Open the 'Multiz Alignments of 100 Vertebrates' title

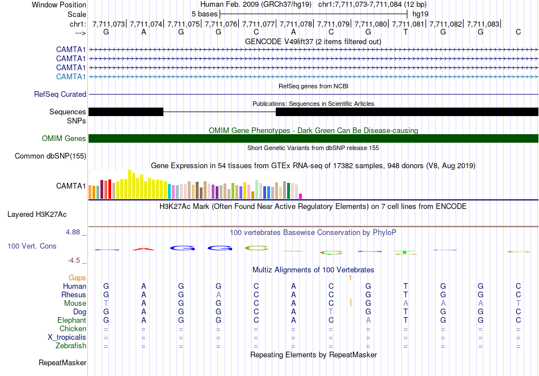313,270
